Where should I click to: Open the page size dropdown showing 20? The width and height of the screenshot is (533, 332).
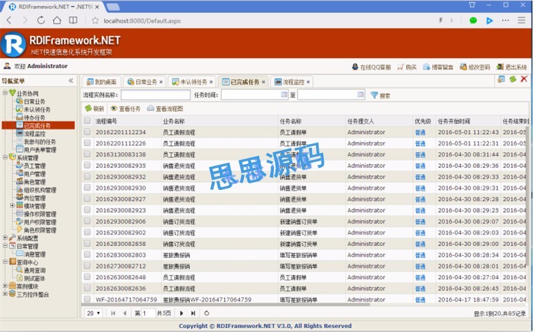93,313
